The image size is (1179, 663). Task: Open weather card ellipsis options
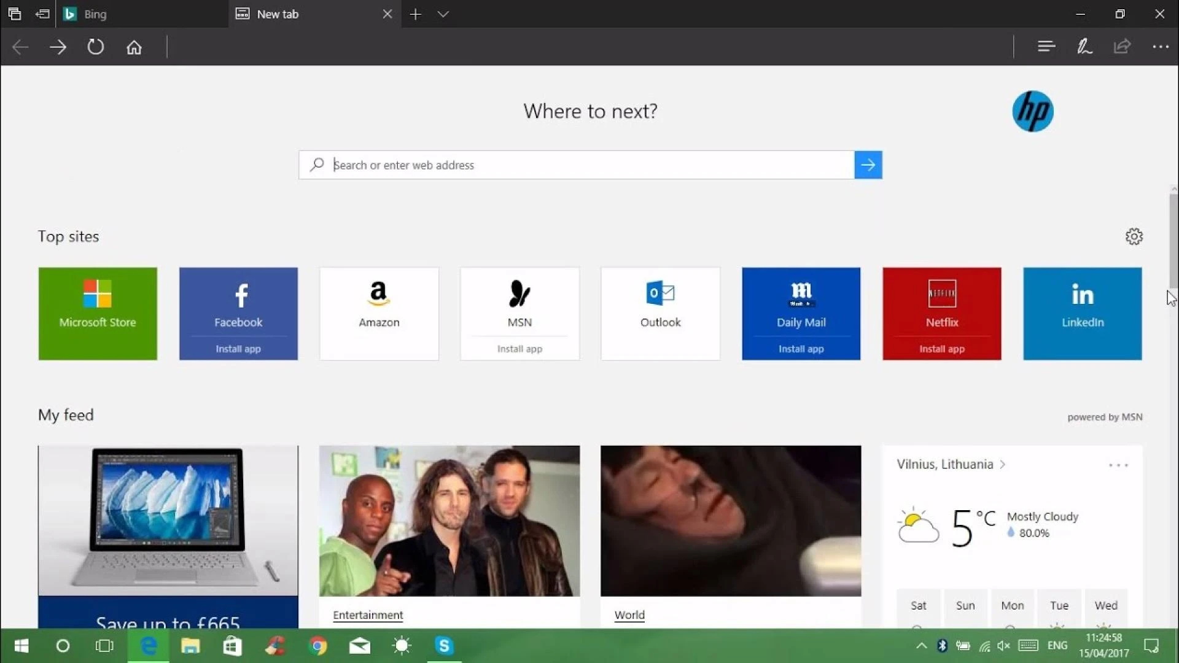pyautogui.click(x=1118, y=465)
